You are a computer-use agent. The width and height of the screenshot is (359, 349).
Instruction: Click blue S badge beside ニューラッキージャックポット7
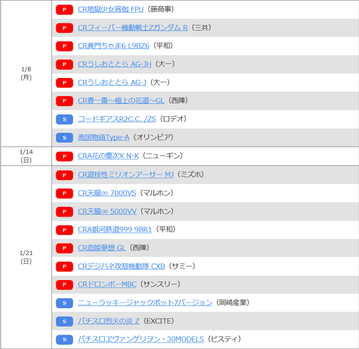[65, 303]
